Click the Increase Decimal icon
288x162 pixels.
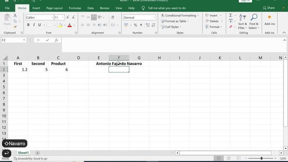148,25
